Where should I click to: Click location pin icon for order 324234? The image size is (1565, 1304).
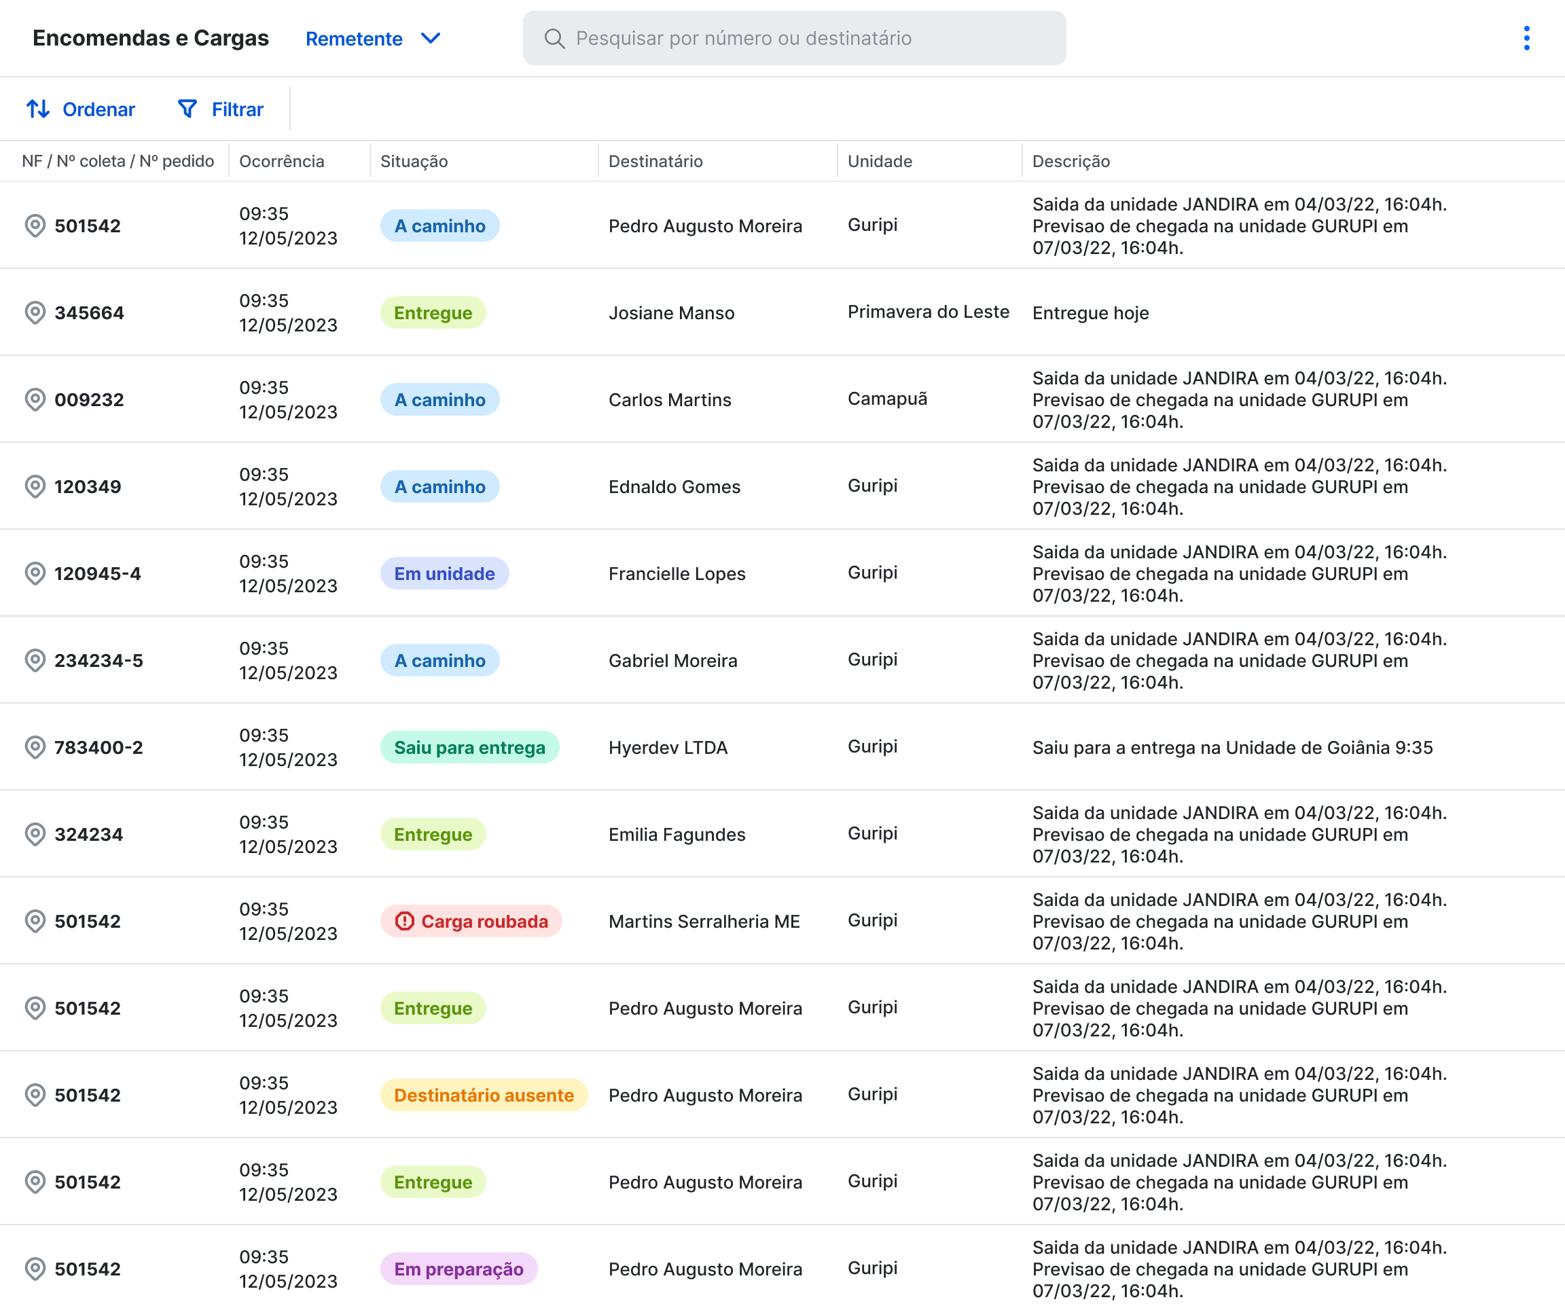[35, 834]
